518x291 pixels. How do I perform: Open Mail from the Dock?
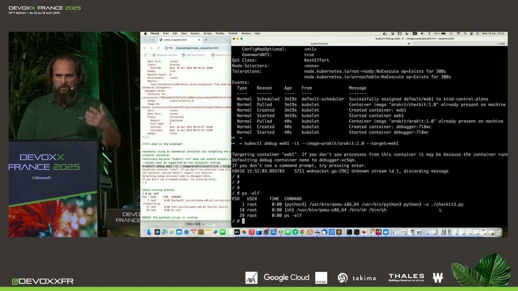click(179, 232)
